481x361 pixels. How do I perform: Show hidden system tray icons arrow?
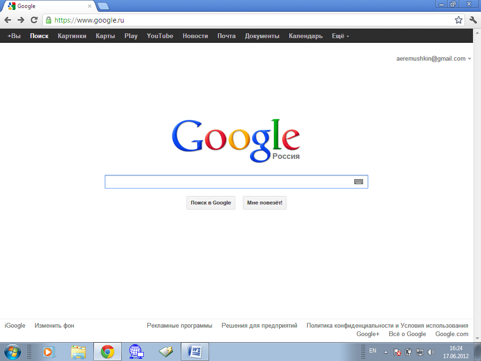click(386, 353)
